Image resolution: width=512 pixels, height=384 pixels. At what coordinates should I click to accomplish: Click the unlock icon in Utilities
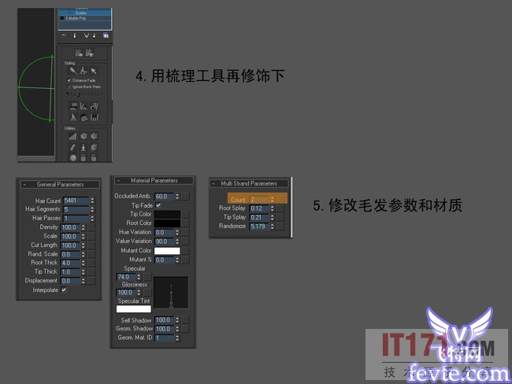(x=94, y=157)
